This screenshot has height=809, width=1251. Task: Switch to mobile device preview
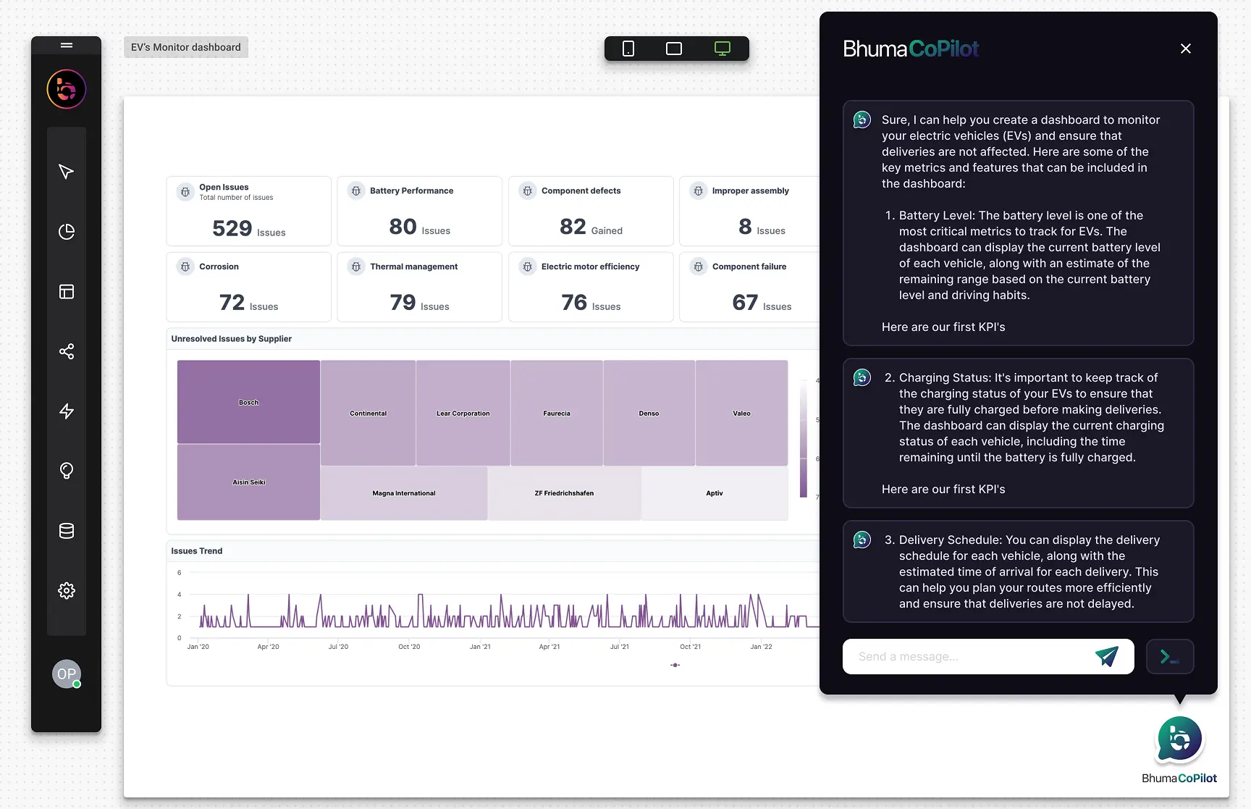[628, 49]
